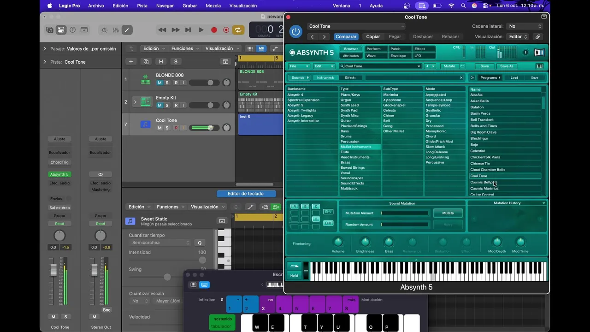Clear Absynth browser search with X
Viewport: 590px width, 332px height.
point(461,77)
